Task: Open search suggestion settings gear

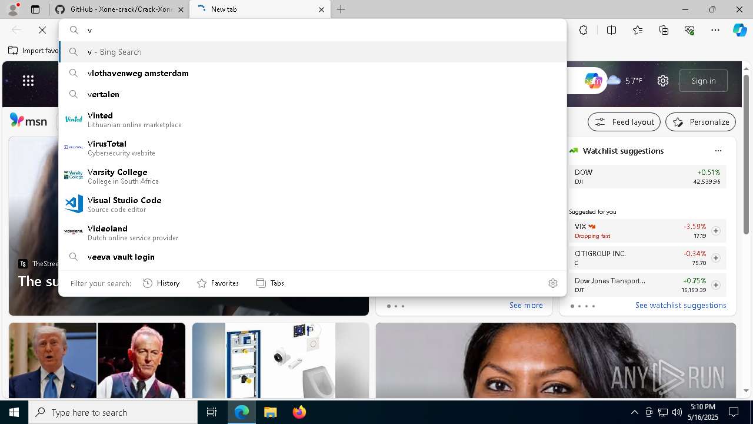Action: tap(552, 283)
